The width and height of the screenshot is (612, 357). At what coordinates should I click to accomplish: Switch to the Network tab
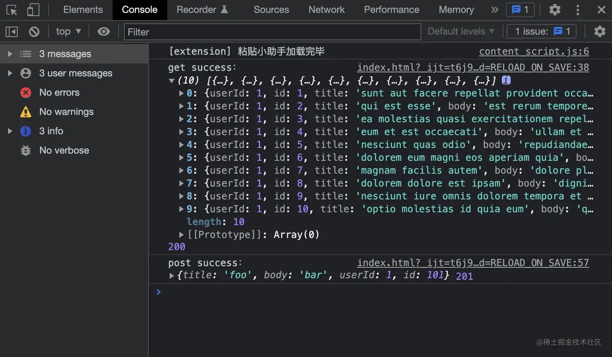326,10
